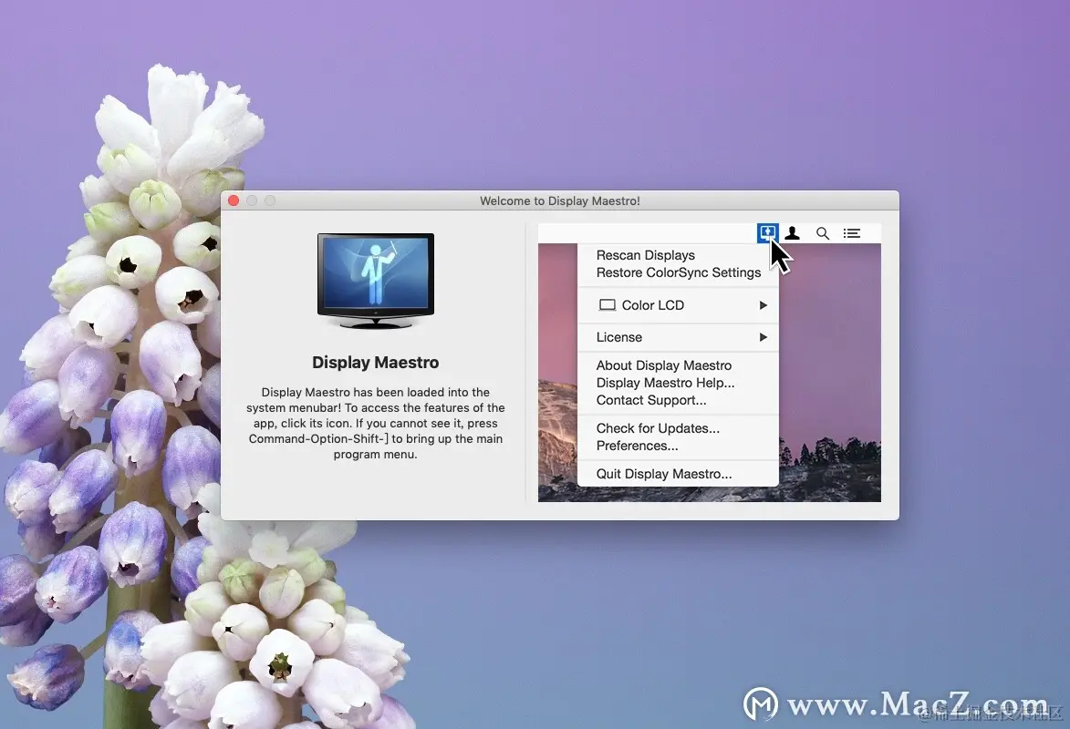Screen dimensions: 1070x729
Task: Select Contact Support... menu entry
Action: (651, 400)
